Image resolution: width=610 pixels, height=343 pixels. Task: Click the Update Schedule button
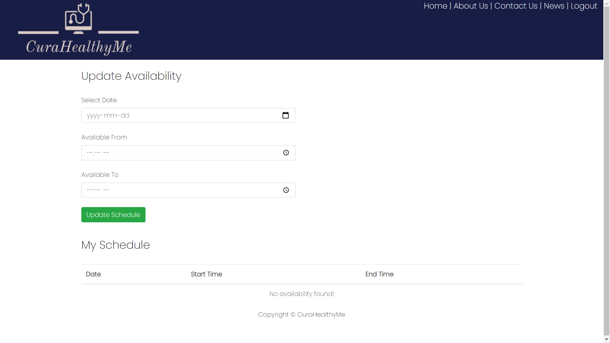tap(113, 214)
